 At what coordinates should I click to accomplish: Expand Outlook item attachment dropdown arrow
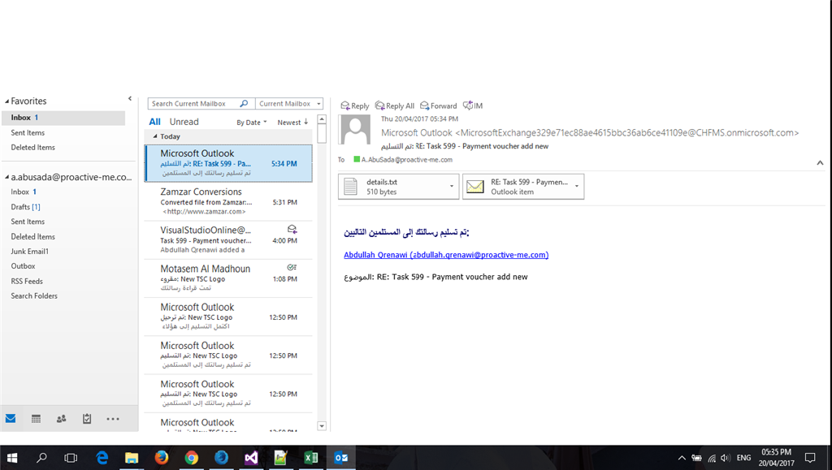578,187
